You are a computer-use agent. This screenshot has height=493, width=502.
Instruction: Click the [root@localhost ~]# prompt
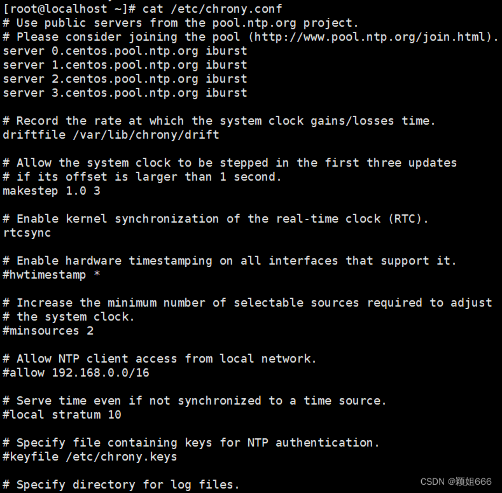click(69, 9)
